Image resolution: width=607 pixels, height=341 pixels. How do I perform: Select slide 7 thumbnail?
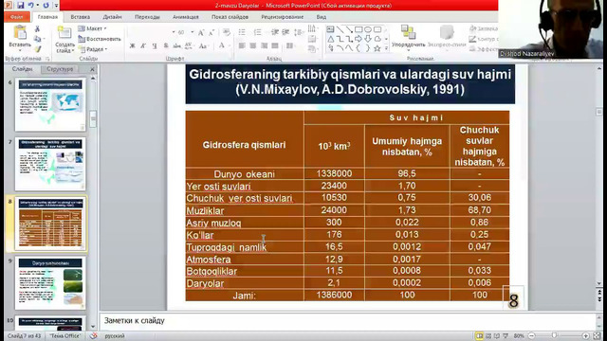tap(50, 164)
